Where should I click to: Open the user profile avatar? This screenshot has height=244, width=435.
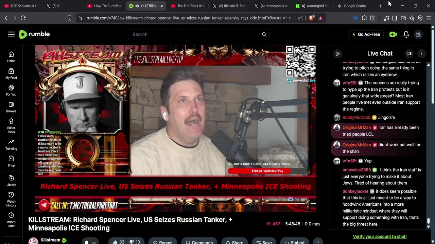(418, 34)
